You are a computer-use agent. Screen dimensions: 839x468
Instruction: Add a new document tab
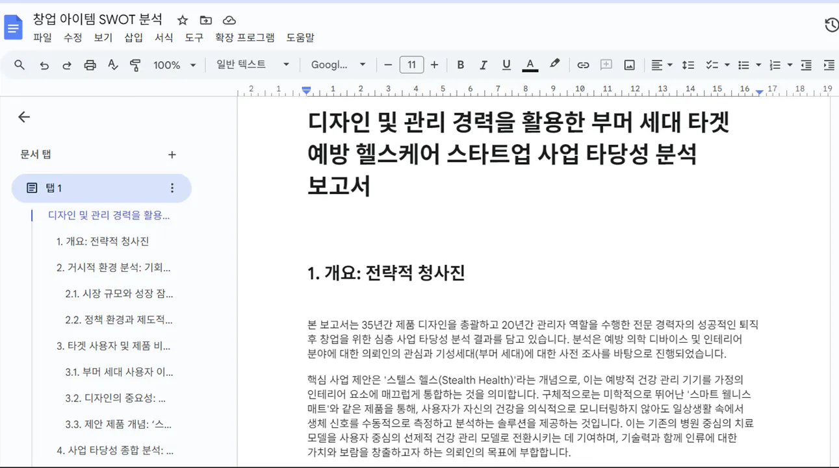pyautogui.click(x=172, y=154)
